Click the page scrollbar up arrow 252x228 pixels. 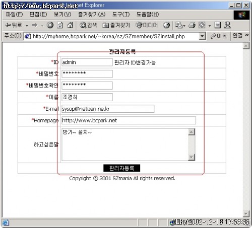246,46
